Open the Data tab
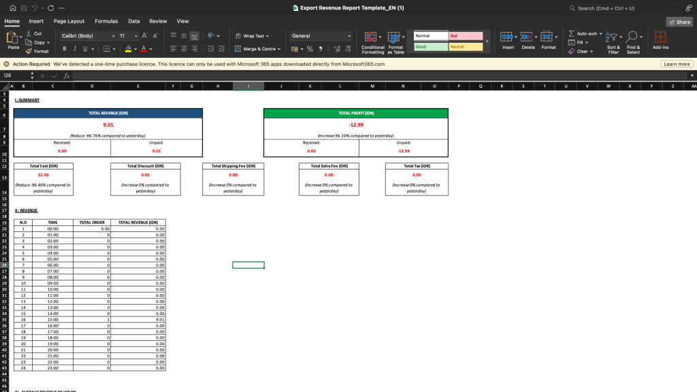697x392 pixels. tap(134, 21)
